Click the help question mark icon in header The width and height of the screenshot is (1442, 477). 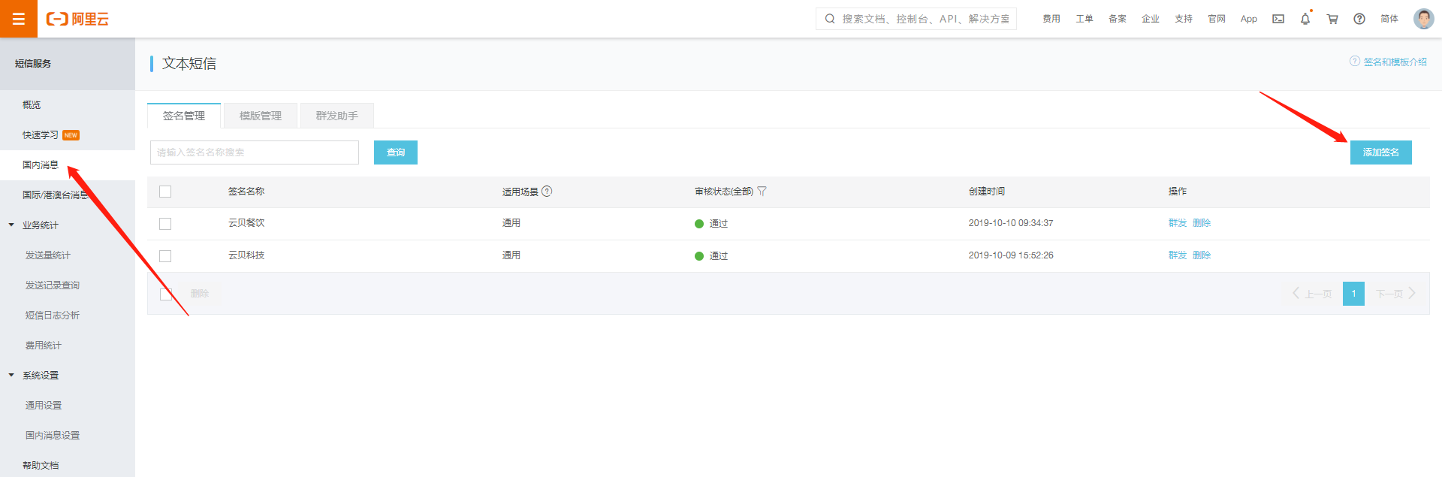1359,19
